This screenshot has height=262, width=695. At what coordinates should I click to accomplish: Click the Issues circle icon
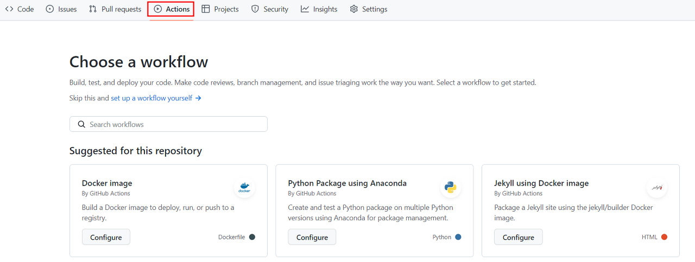point(50,9)
